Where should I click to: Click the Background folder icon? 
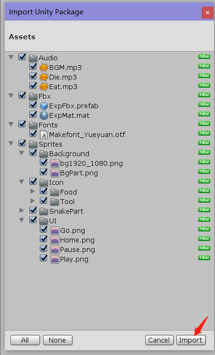click(43, 154)
